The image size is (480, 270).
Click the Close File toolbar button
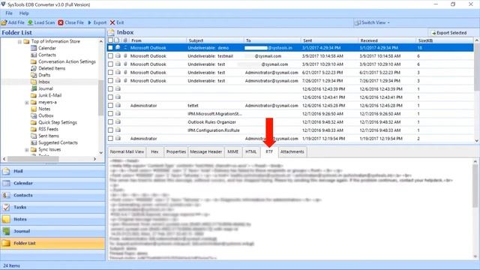pos(70,22)
